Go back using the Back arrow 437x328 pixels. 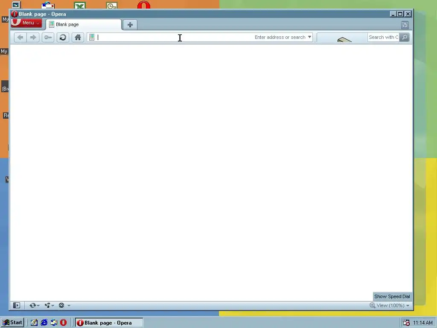(20, 38)
